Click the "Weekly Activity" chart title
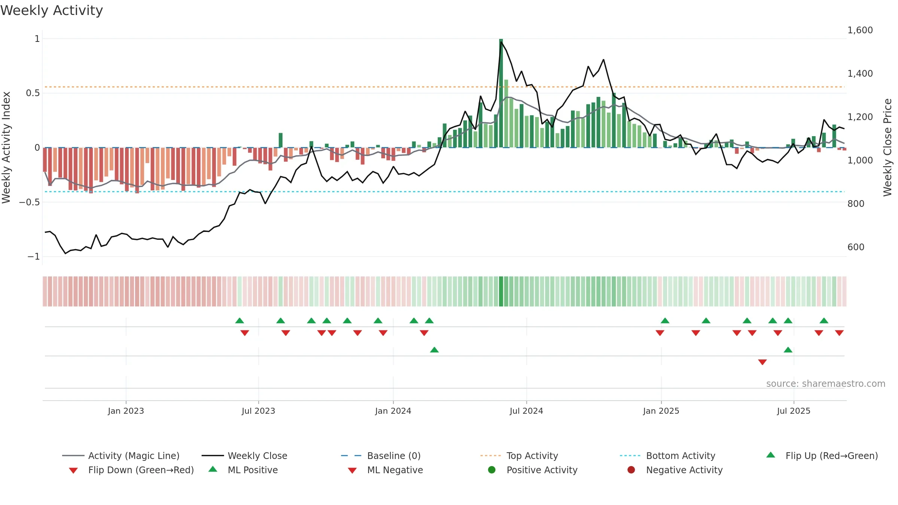898x505 pixels. coord(52,10)
